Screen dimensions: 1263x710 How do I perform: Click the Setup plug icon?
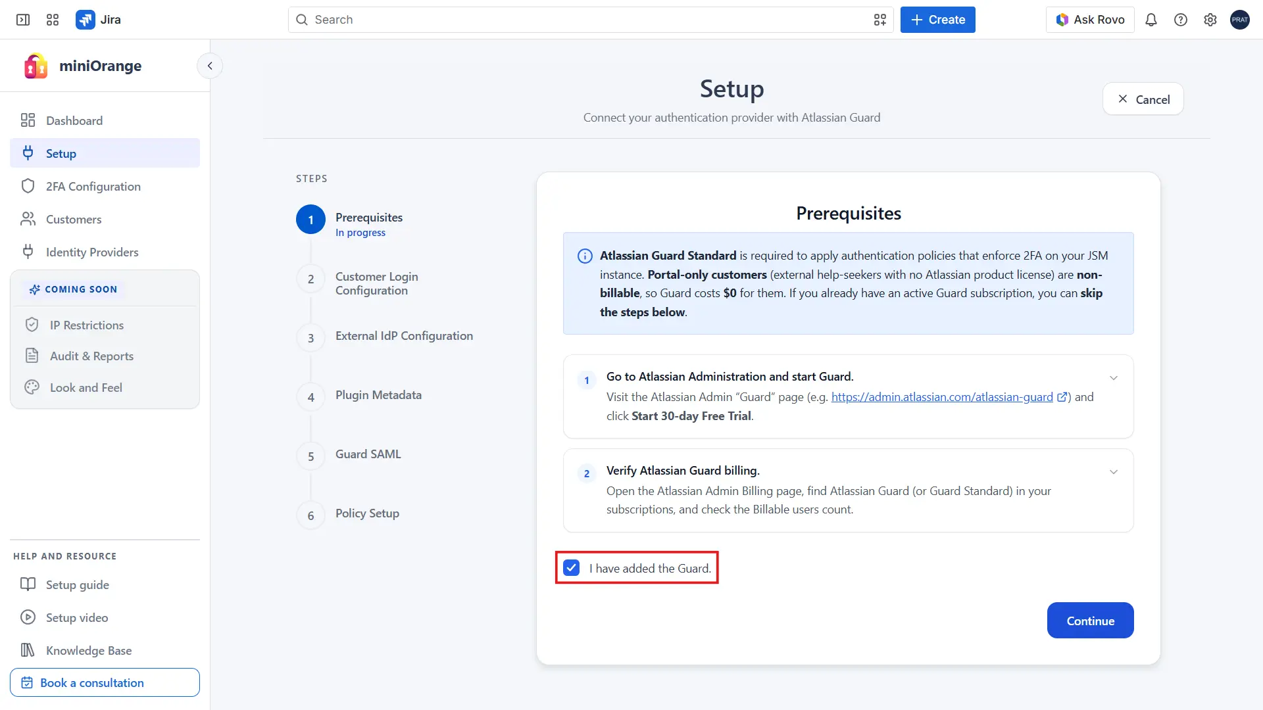28,153
